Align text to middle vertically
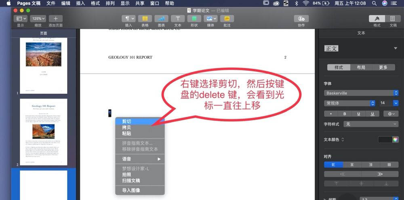The image size is (404, 200). 361,183
